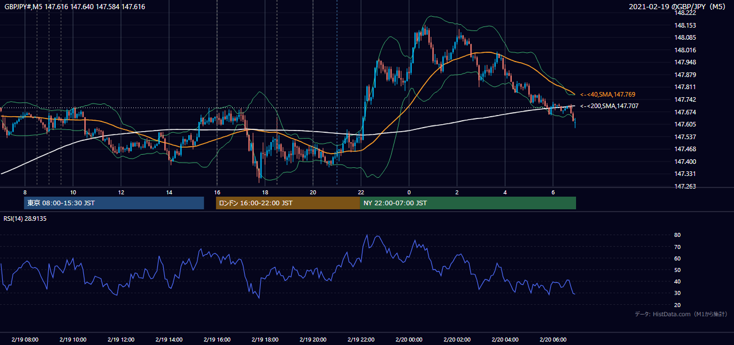Click the HistData.com data source credit
The height and width of the screenshot is (345, 734).
coord(681,314)
